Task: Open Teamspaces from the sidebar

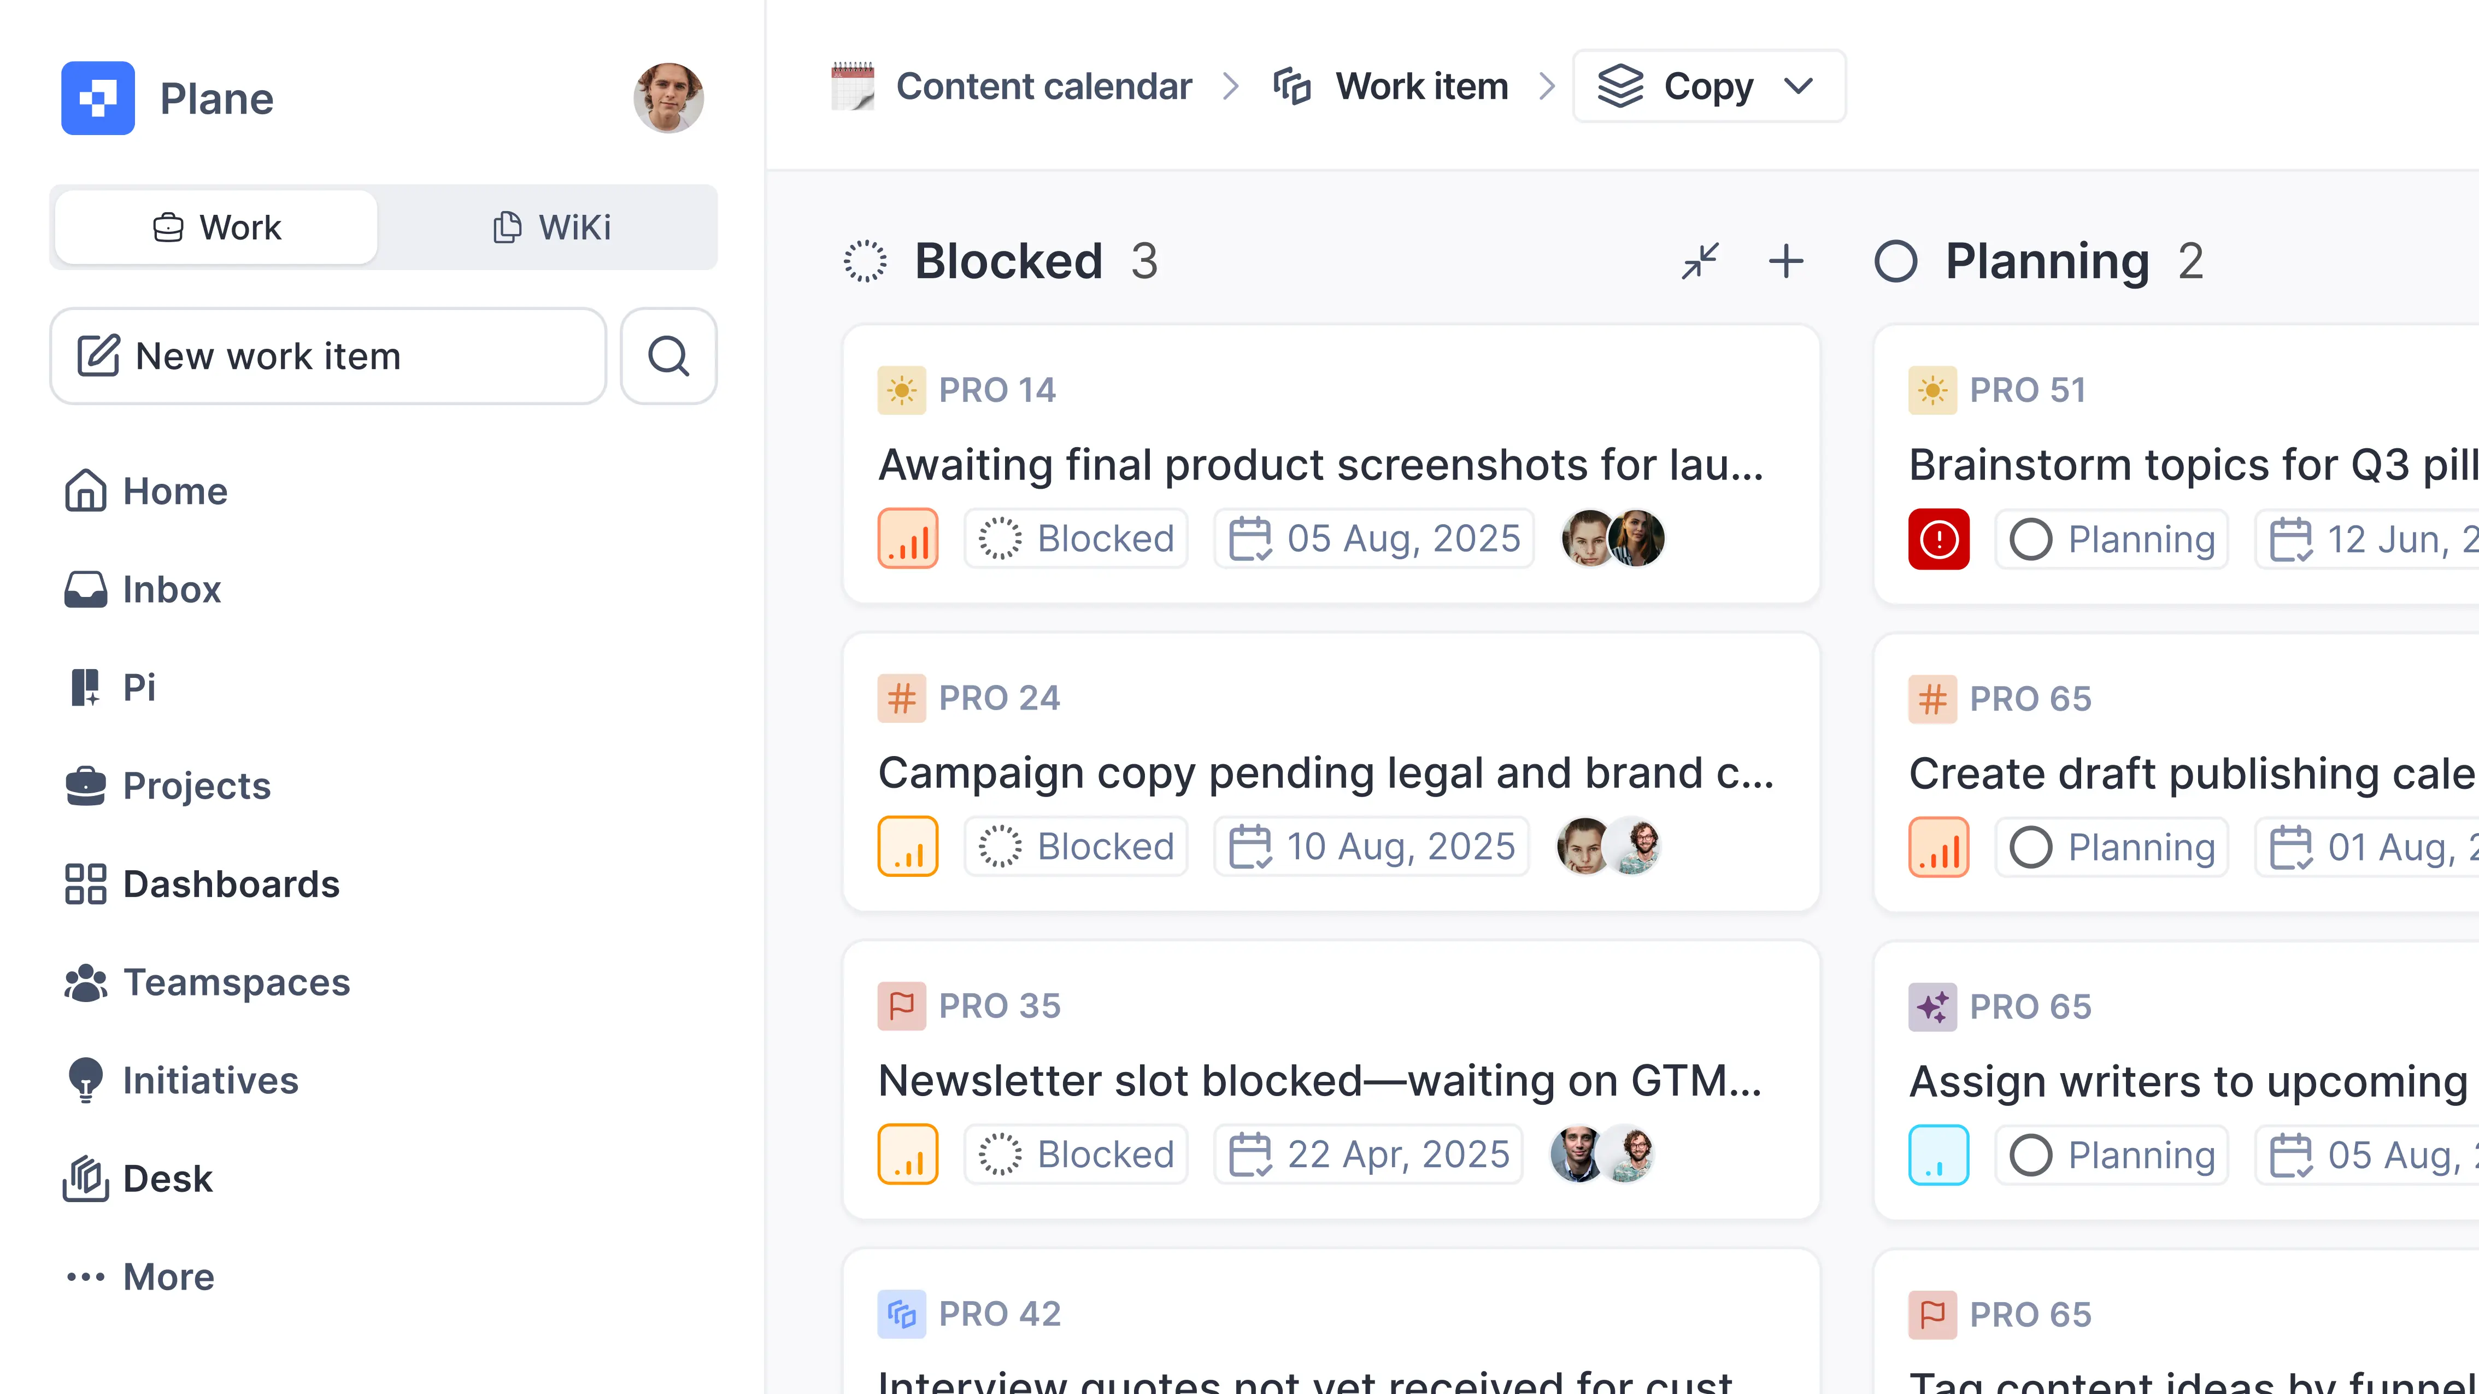Action: tap(236, 982)
